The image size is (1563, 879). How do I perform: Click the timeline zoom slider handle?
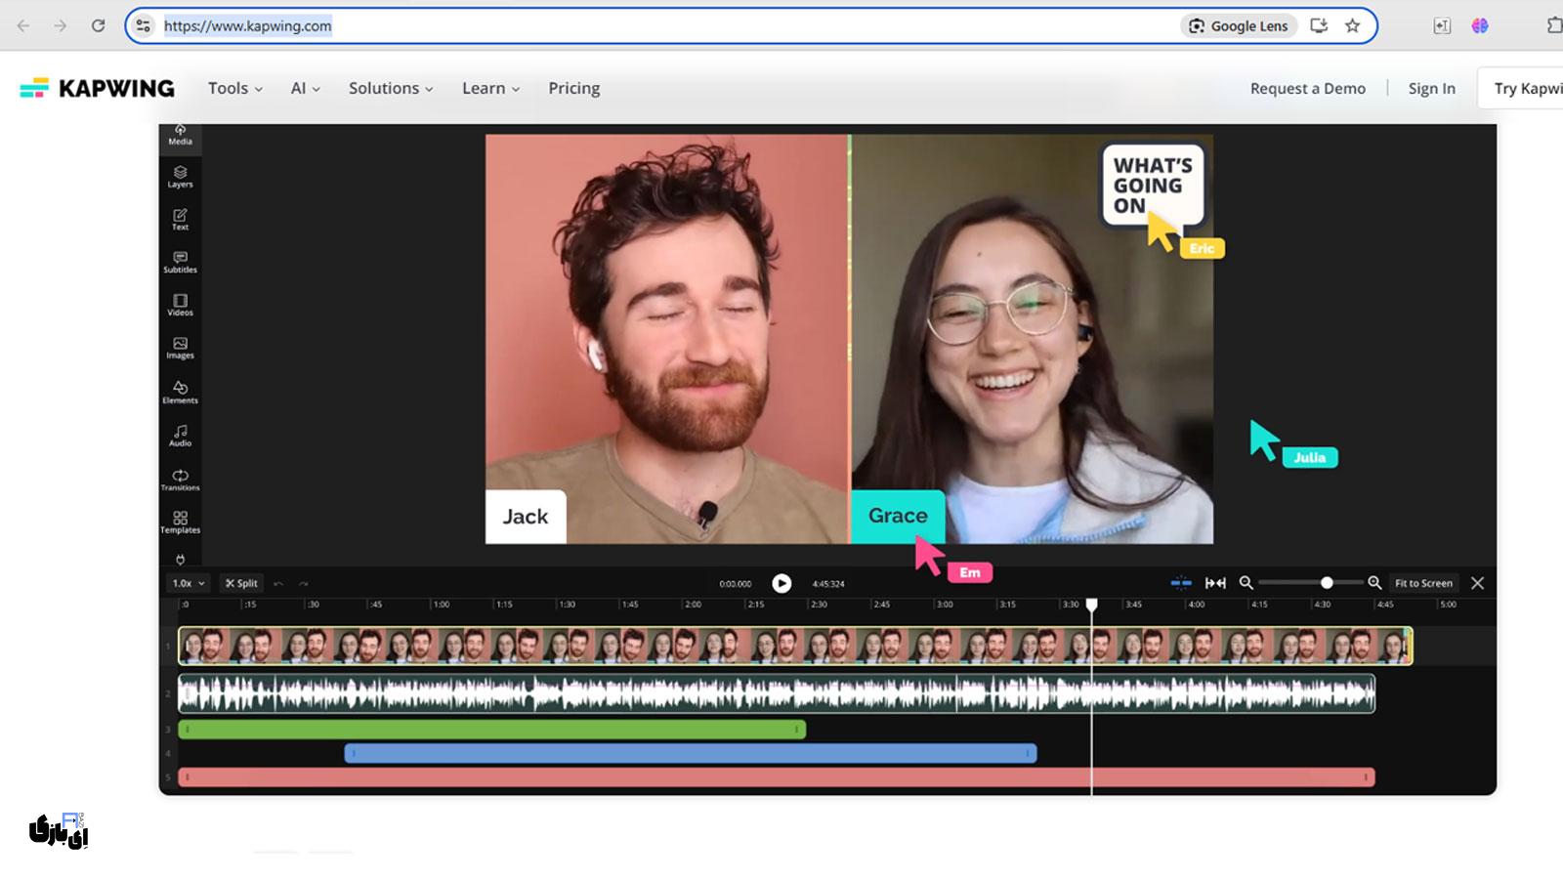1327,583
